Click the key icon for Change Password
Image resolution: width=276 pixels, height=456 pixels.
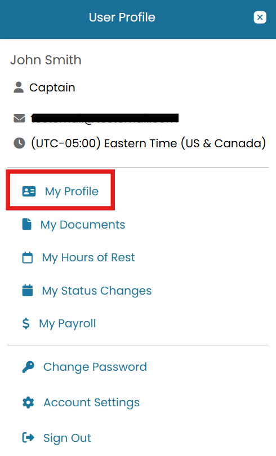(x=28, y=367)
